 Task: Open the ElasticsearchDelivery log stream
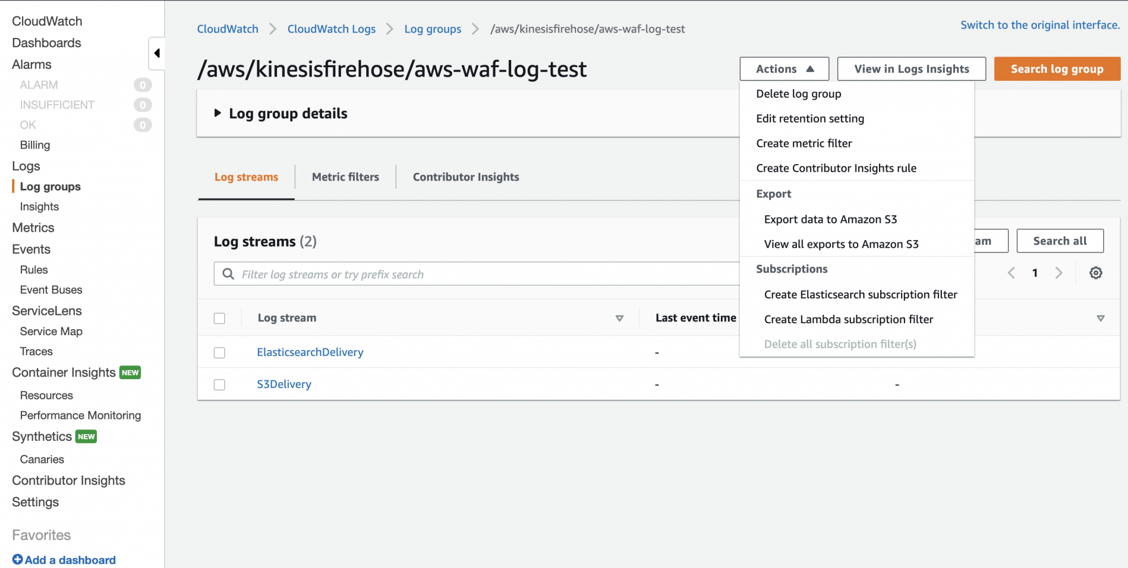click(310, 352)
